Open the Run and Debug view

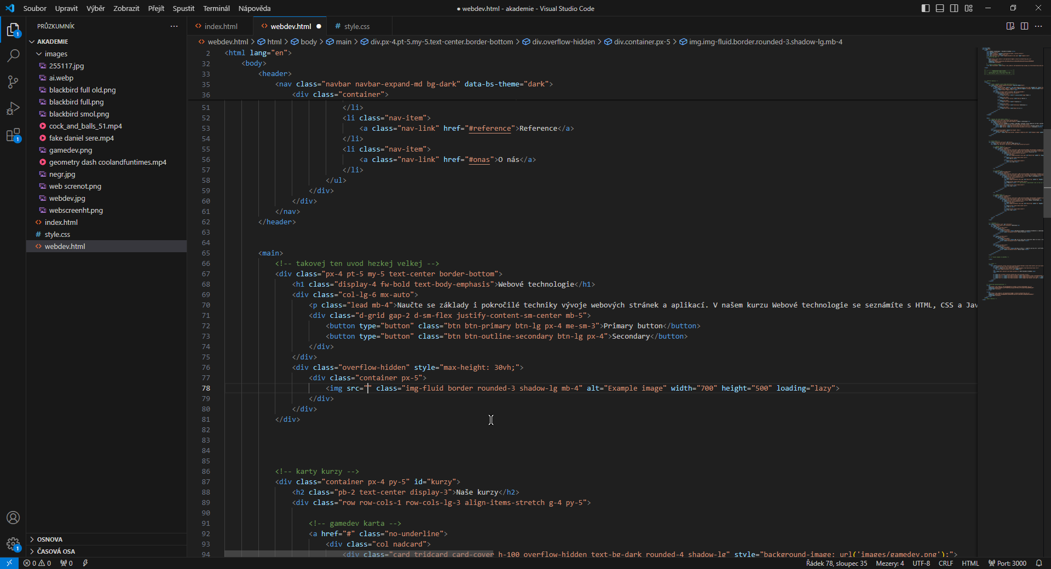13,108
